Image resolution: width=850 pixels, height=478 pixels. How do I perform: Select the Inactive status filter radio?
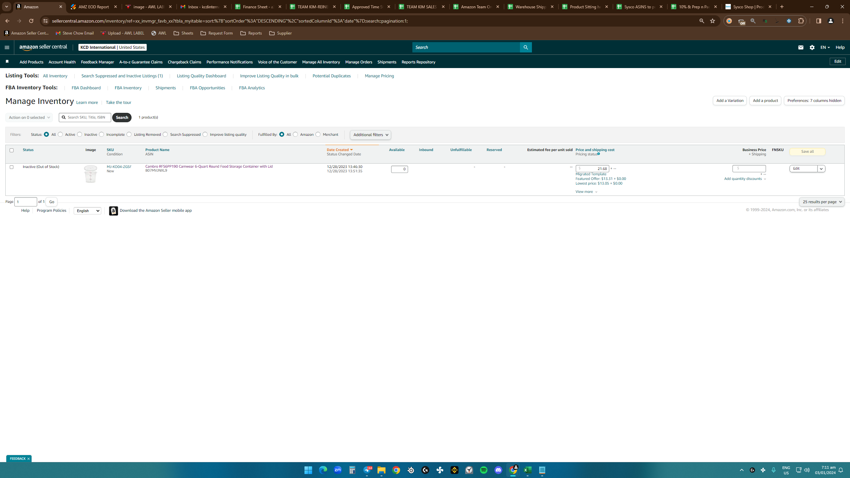tap(80, 134)
